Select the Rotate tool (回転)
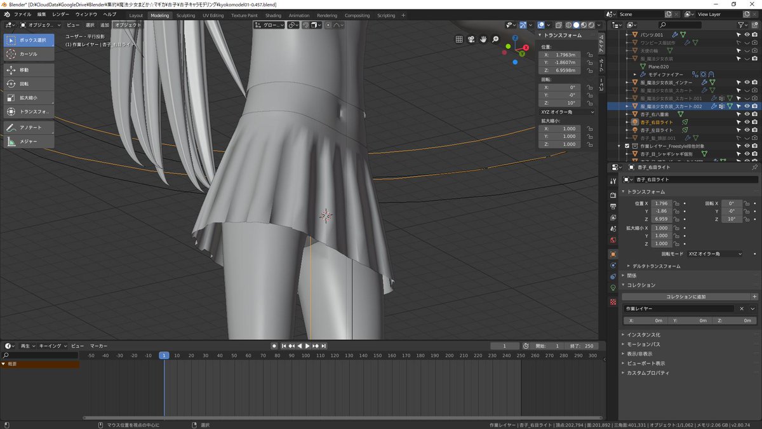Image resolution: width=762 pixels, height=429 pixels. coord(29,84)
